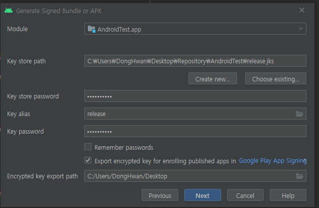Uncheck Export encrypted key checkbox
Screen dimensions: 319x208
pyautogui.click(x=88, y=160)
